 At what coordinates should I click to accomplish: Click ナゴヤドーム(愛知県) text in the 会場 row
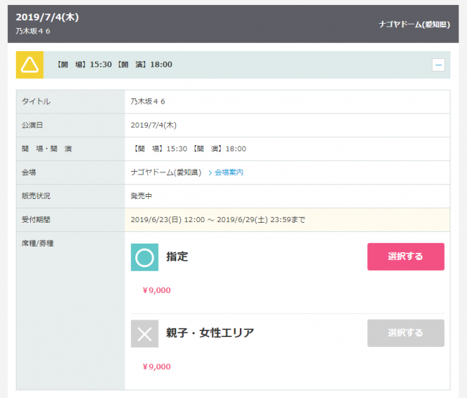point(166,172)
